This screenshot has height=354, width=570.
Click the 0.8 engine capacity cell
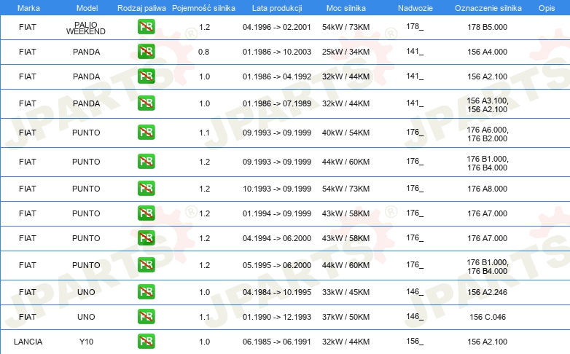pos(203,52)
